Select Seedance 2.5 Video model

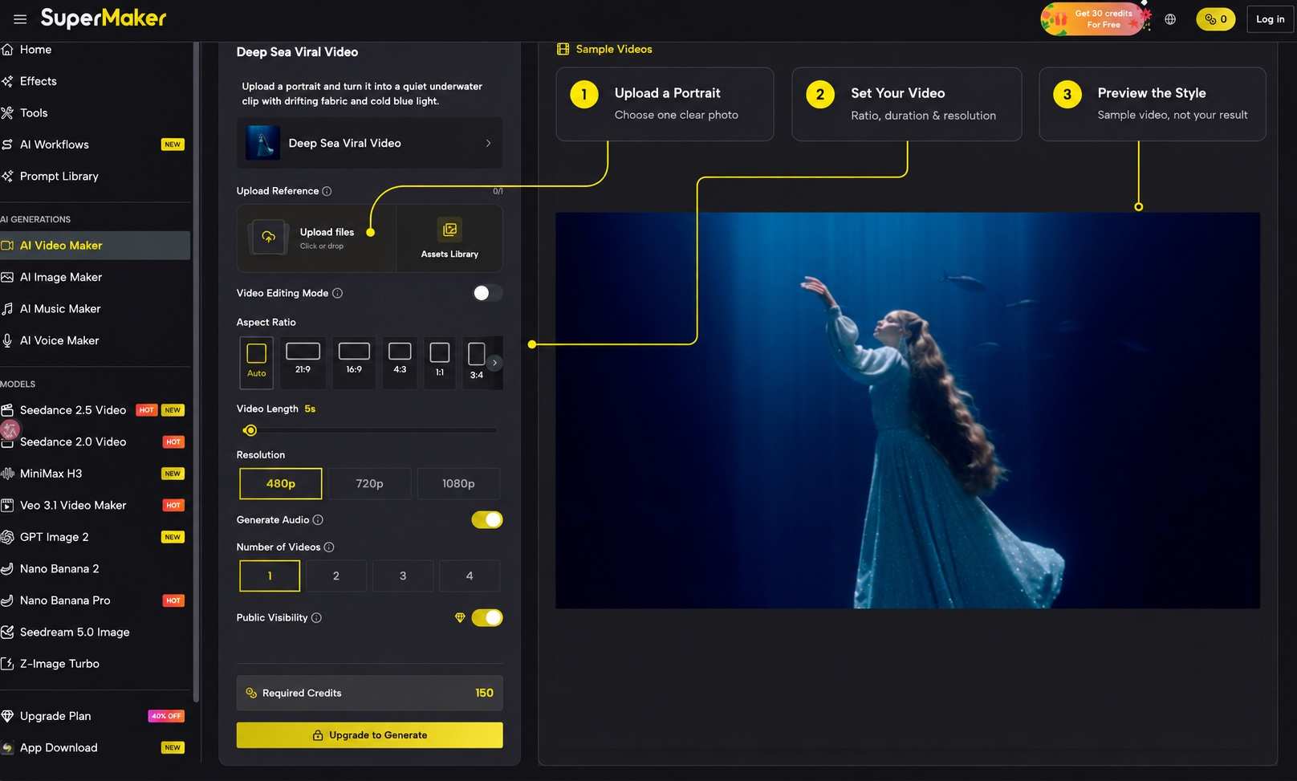tap(73, 410)
